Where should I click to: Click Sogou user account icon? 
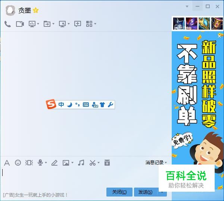(95, 105)
